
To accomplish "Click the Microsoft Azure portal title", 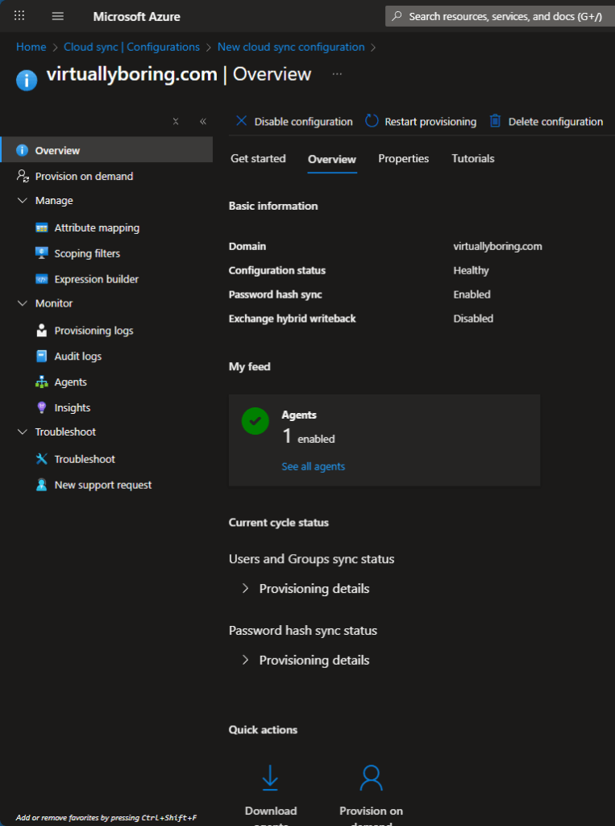I will pos(137,16).
